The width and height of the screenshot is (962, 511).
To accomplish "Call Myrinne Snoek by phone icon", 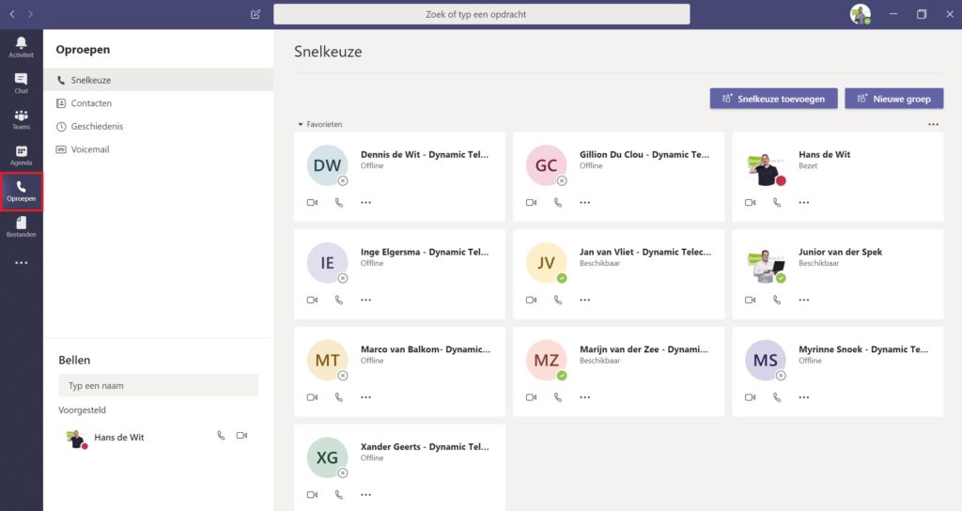I will [x=777, y=397].
